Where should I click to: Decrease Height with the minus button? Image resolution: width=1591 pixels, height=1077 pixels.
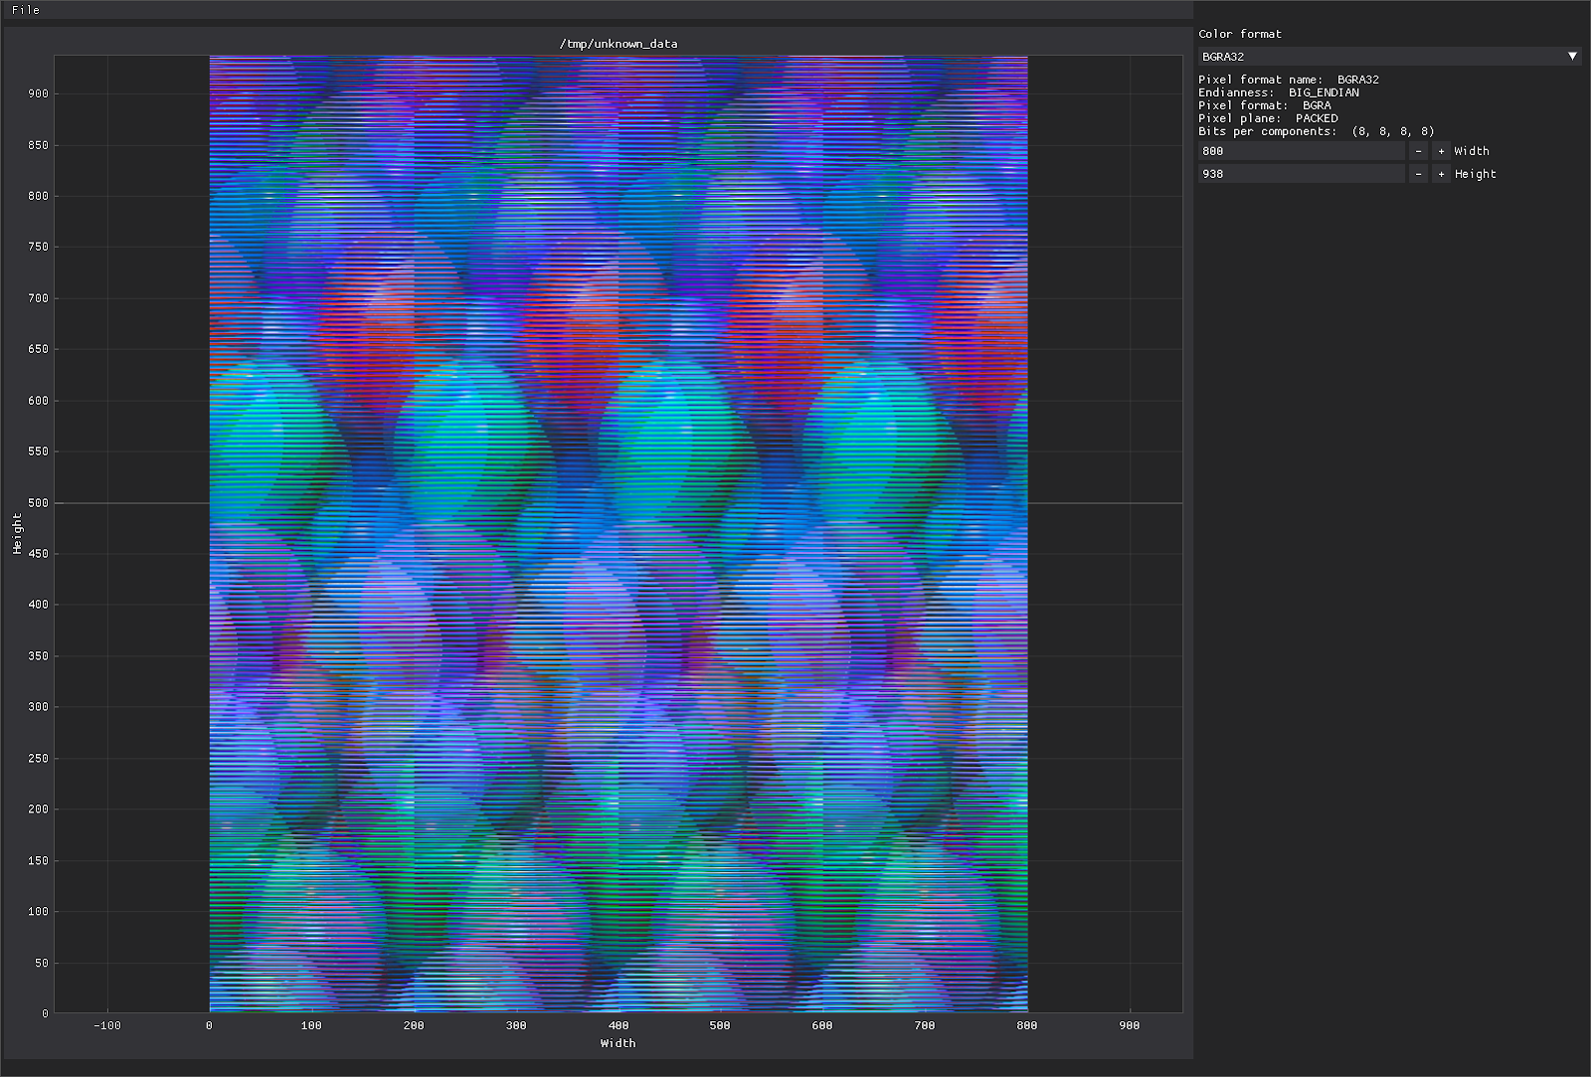[x=1419, y=174]
